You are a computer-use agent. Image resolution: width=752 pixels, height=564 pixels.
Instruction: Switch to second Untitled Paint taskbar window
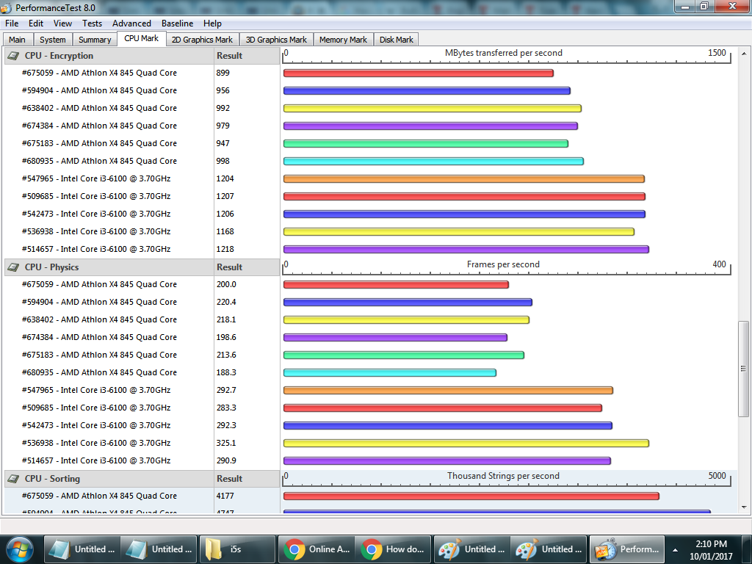549,549
